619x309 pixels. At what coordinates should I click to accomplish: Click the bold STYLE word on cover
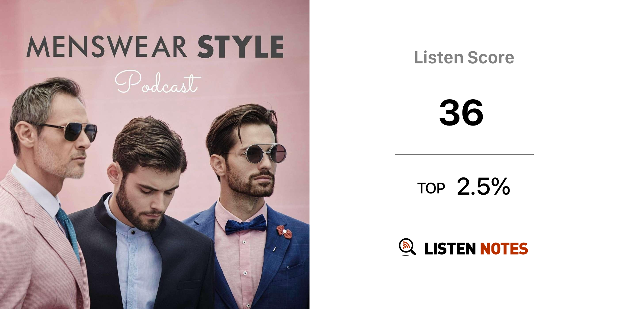pos(241,47)
